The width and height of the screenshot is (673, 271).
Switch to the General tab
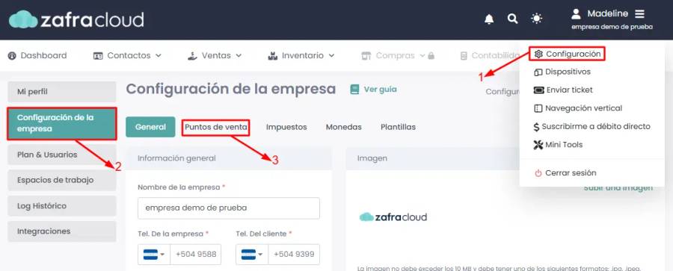pos(150,127)
